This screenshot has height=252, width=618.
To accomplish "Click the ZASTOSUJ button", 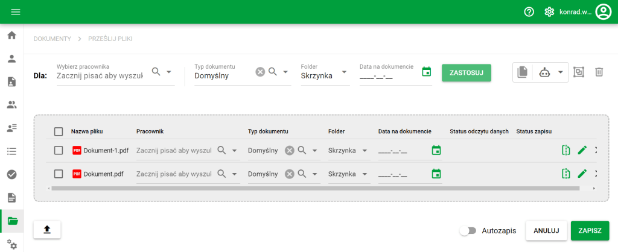I will tap(466, 73).
